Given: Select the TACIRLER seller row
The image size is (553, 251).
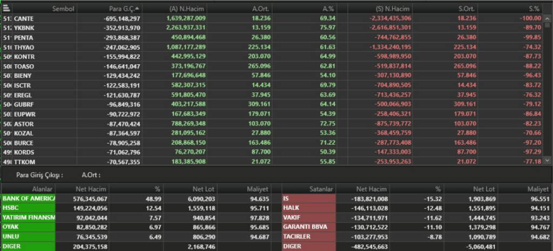Looking at the screenshot, I should click(x=417, y=236).
